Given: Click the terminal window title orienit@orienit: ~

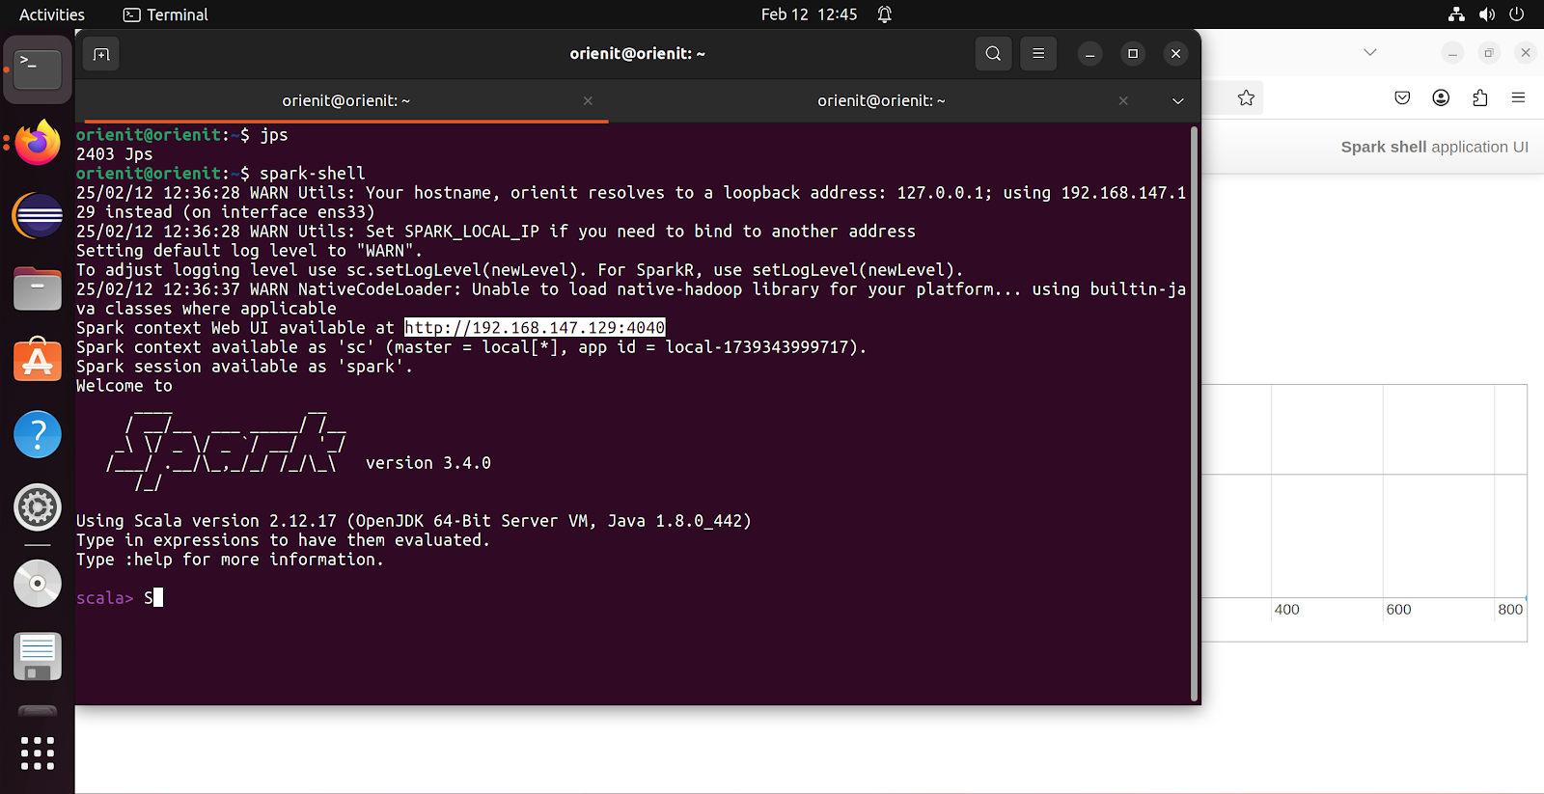Looking at the screenshot, I should tap(637, 54).
